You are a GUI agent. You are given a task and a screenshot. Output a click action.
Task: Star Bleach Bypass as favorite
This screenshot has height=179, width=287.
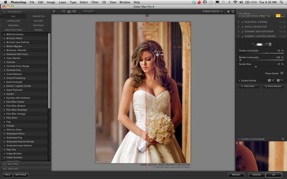pos(4,46)
